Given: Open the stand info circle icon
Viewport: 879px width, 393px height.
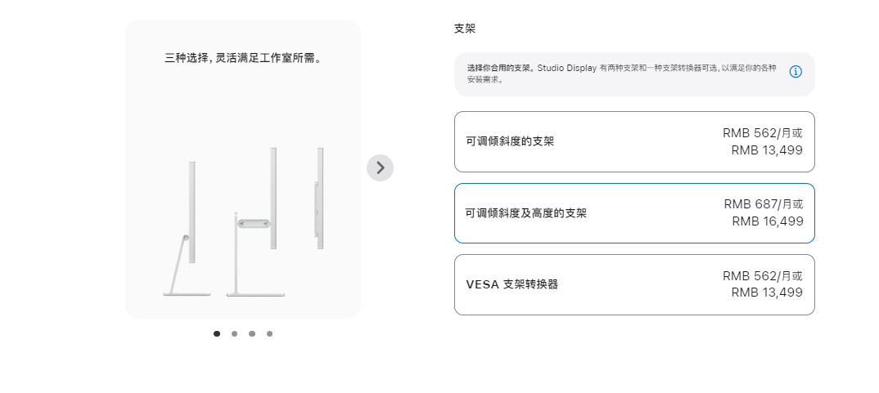Looking at the screenshot, I should [796, 72].
